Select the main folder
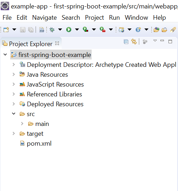Viewport: 178px width, 191px height. point(42,124)
